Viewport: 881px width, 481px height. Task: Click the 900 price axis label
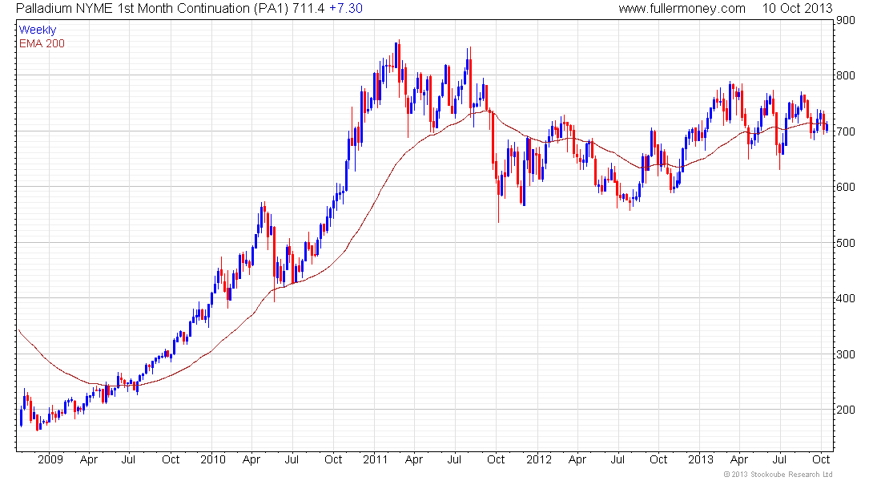pos(845,20)
